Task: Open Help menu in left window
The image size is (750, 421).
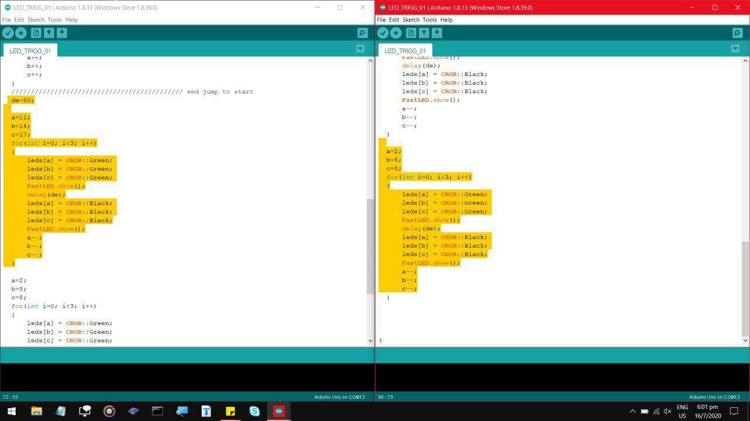Action: coord(71,20)
